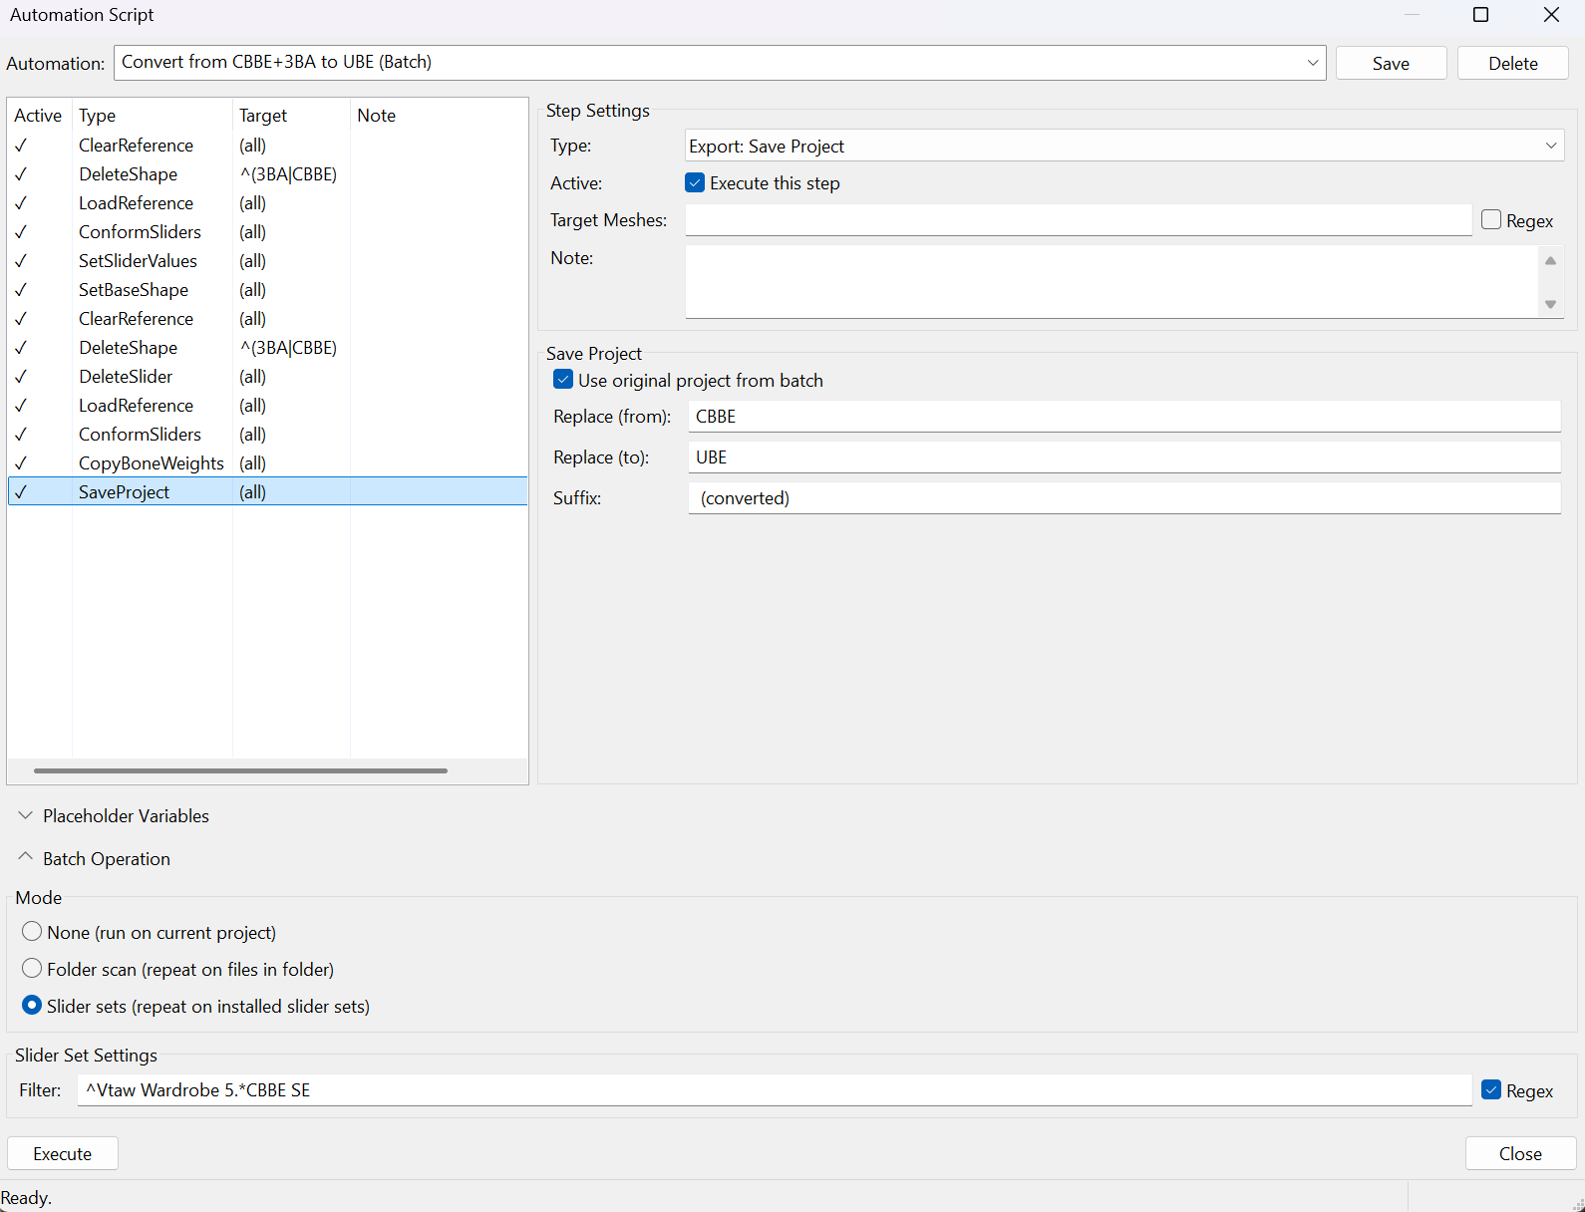Select the DeleteSlider step row
The height and width of the screenshot is (1212, 1585).
(267, 377)
